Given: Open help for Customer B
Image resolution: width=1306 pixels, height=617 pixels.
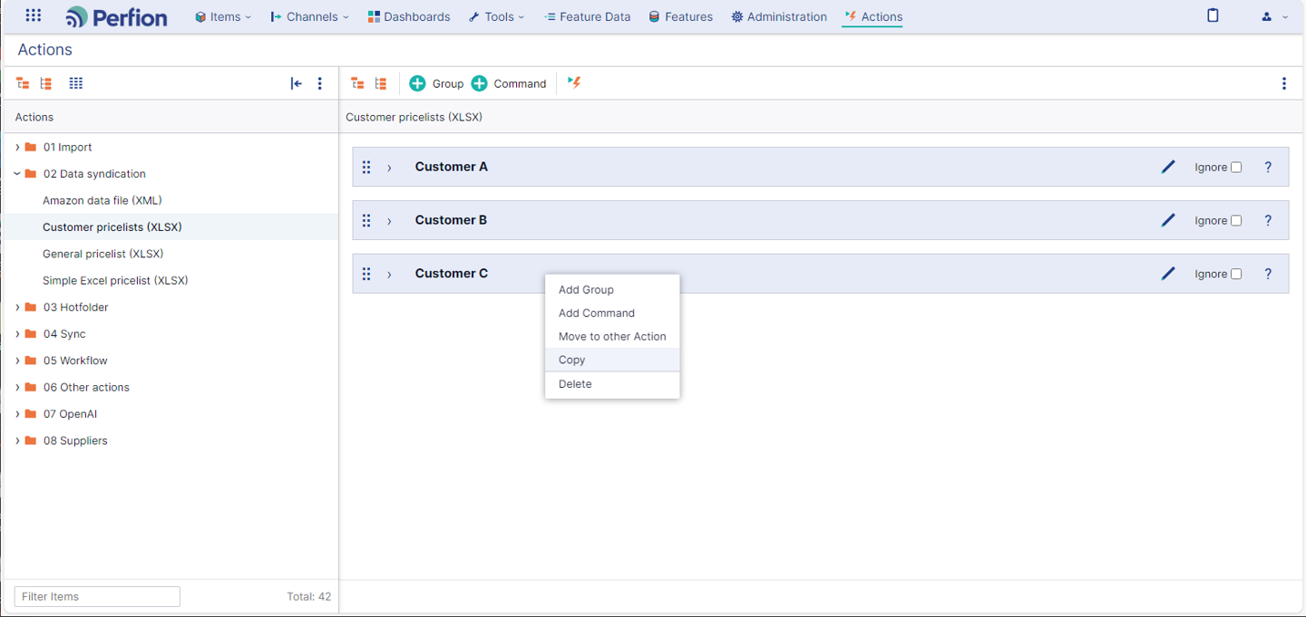Looking at the screenshot, I should pos(1268,220).
